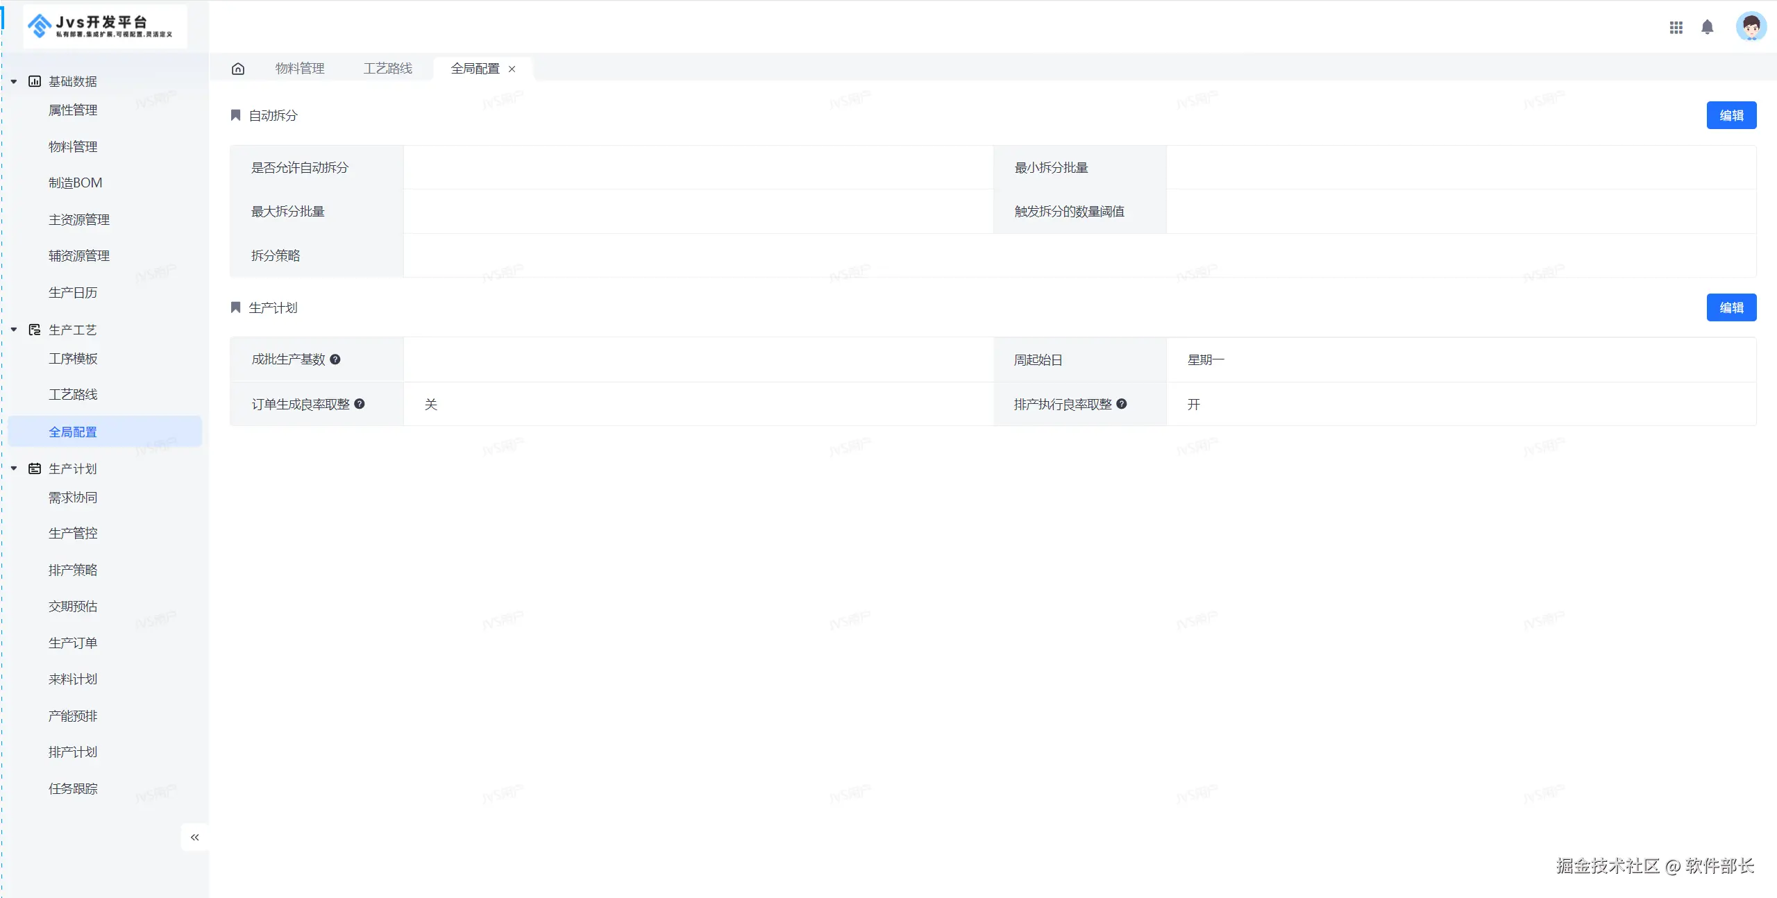Open the user avatar menu

tap(1750, 27)
